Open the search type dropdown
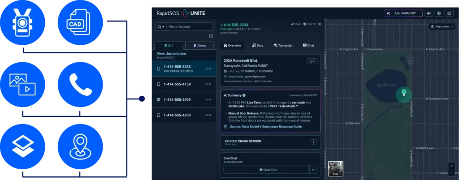The image size is (459, 180). pos(161,26)
